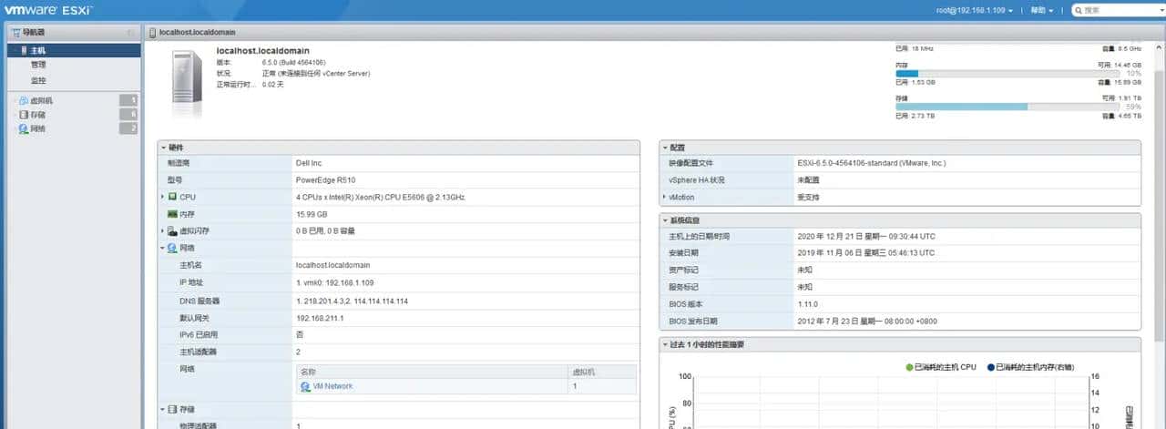Expand the 虚拟闪存 virtual flash row
Image resolution: width=1166 pixels, height=429 pixels.
163,231
